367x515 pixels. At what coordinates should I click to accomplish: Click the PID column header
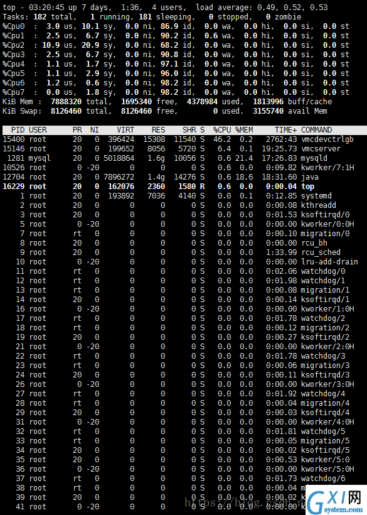click(x=18, y=130)
